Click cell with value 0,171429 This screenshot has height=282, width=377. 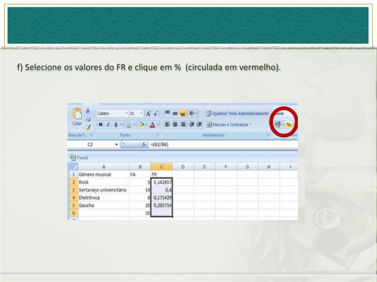point(162,198)
